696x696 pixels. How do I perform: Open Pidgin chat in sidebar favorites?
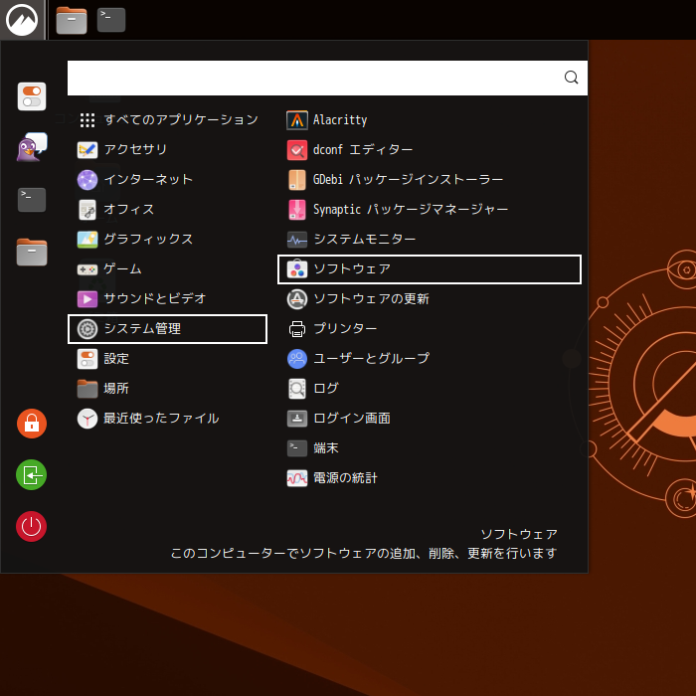point(32,147)
